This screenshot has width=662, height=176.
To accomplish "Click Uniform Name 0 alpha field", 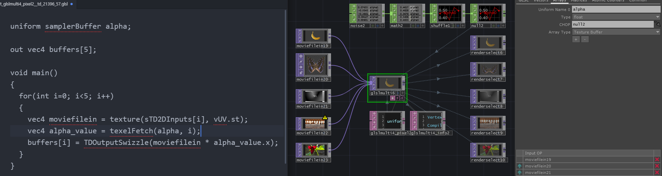I will (616, 9).
